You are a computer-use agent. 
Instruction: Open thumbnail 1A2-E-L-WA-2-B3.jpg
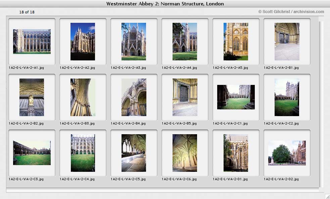83,97
